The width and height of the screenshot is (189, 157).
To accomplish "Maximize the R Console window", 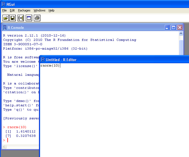I will pos(173,28).
